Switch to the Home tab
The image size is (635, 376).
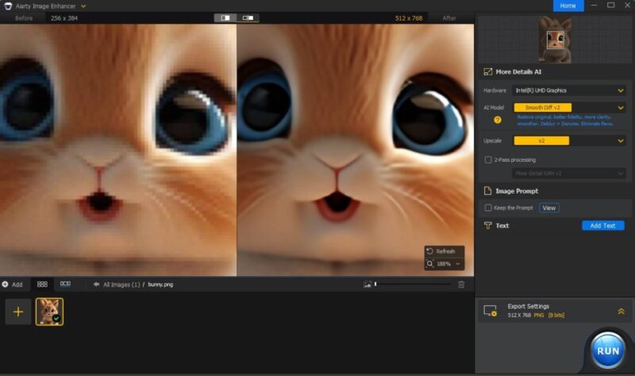tap(568, 6)
